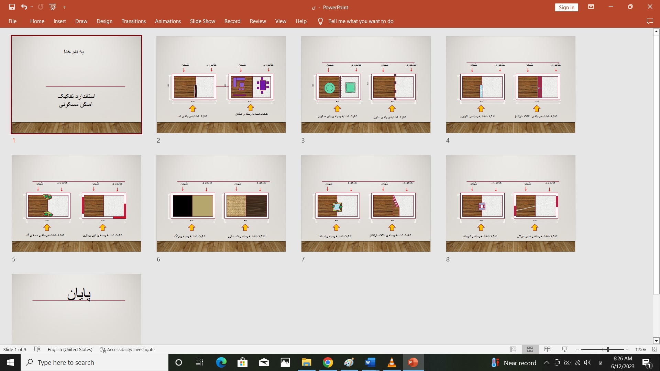
Task: Click the Help menu tab
Action: pyautogui.click(x=300, y=21)
